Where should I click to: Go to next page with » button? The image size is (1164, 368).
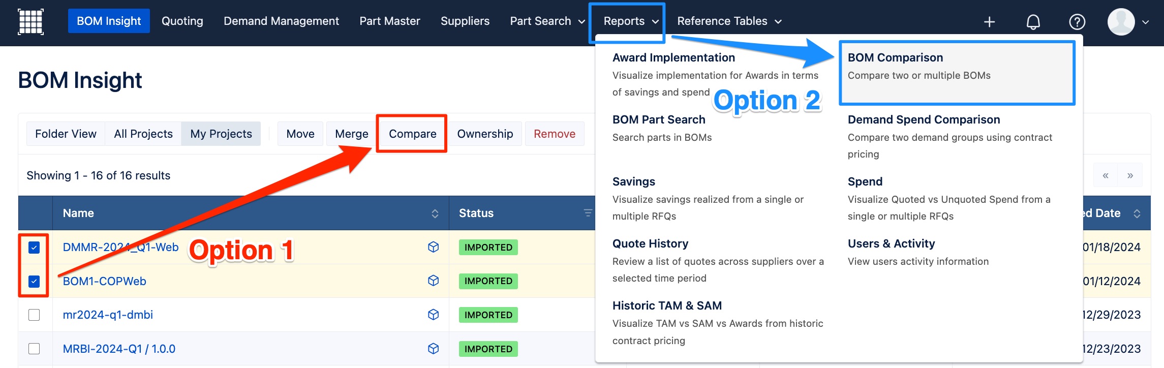pyautogui.click(x=1130, y=175)
